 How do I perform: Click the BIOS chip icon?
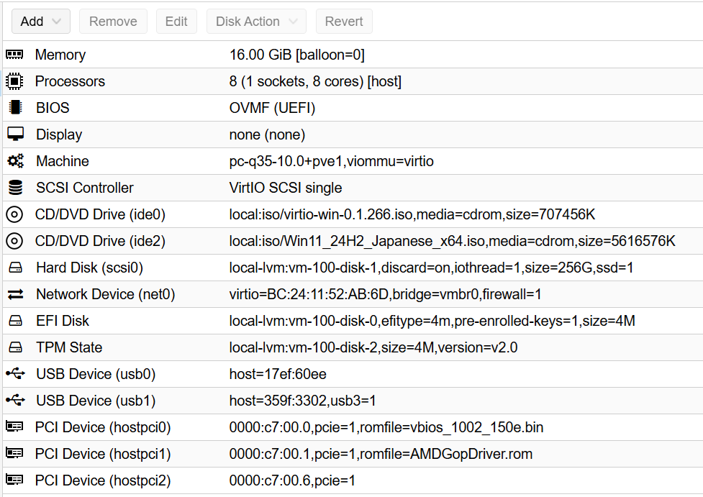pyautogui.click(x=15, y=108)
